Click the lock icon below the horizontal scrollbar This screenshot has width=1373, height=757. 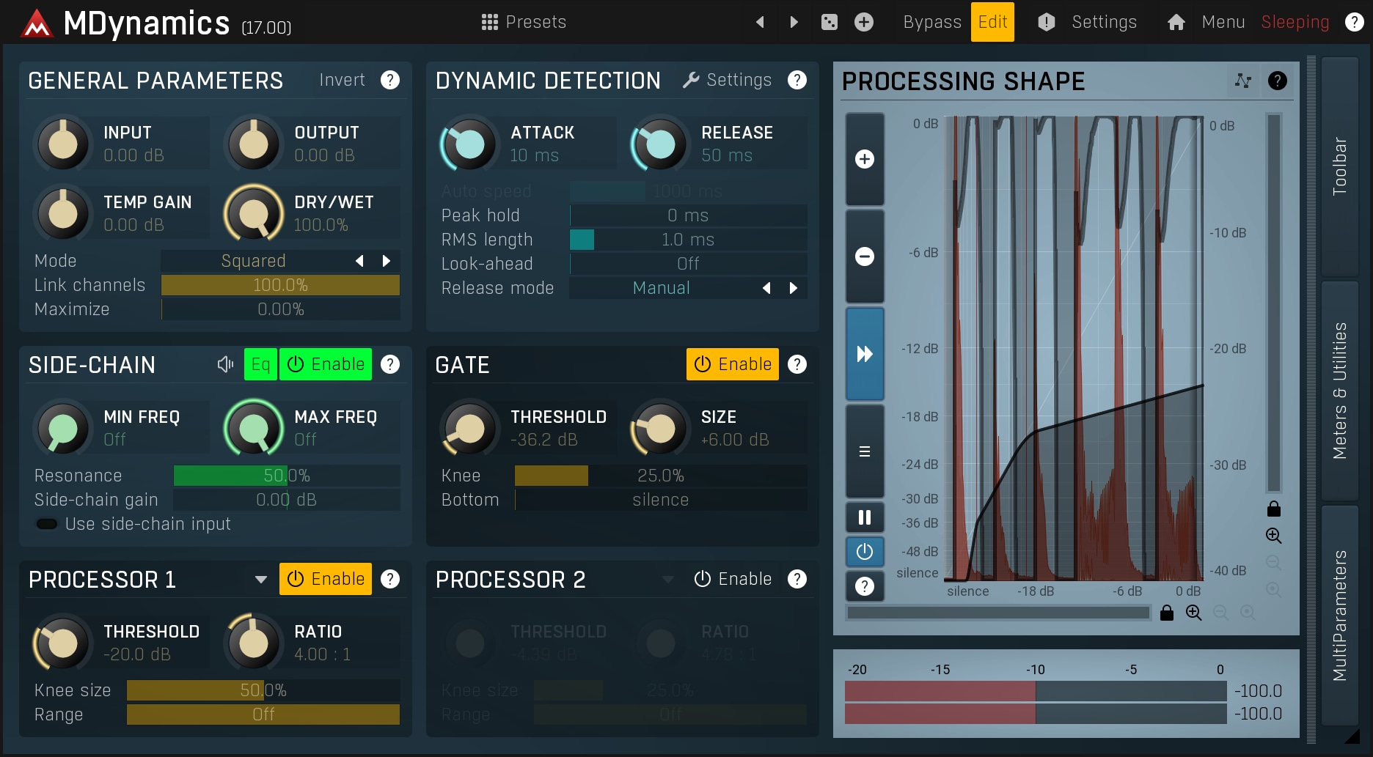pos(1167,613)
